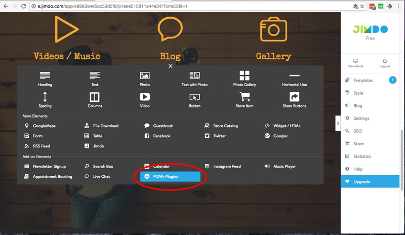This screenshot has width=405, height=235.
Task: Select the POWr Plugins add-on
Action: 170,176
